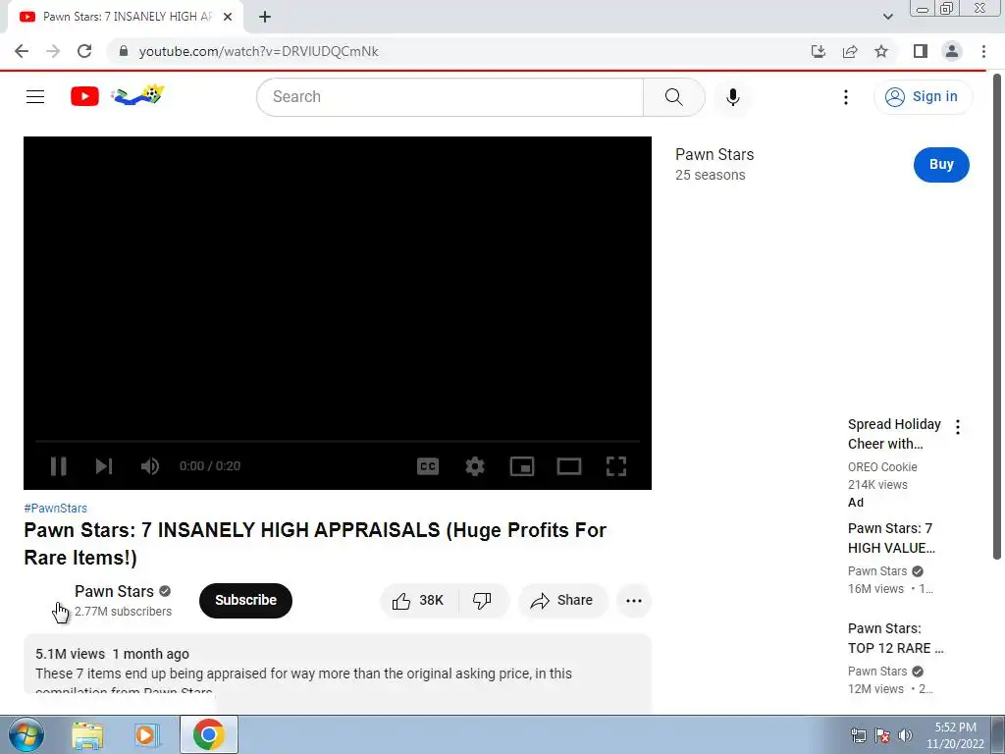Skip to the next video
Viewport: 1005px width, 754px height.
coord(104,466)
